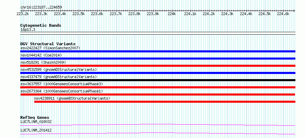The image size is (305, 138).
Task: Click the chr16:223187..224659 region label
Action: coord(41,8)
